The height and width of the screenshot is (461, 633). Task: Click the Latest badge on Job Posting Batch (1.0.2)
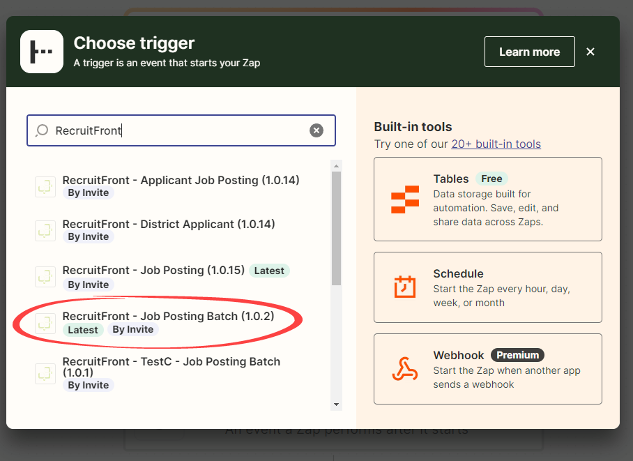coord(83,330)
